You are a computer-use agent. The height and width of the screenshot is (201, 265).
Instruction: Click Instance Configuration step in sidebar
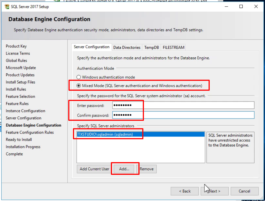[x=26, y=111]
